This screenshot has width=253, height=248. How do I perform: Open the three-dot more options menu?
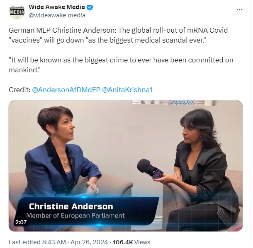tap(239, 10)
